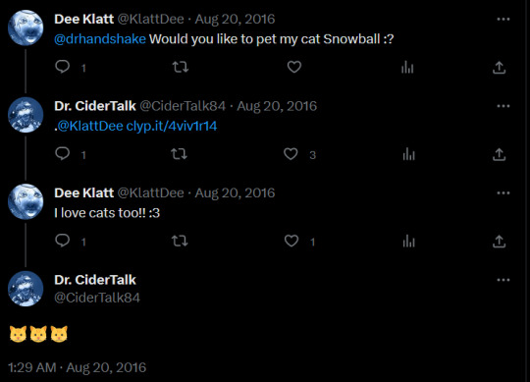Click the @KlattDee mention in reply
This screenshot has height=382, width=530.
pyautogui.click(x=90, y=126)
